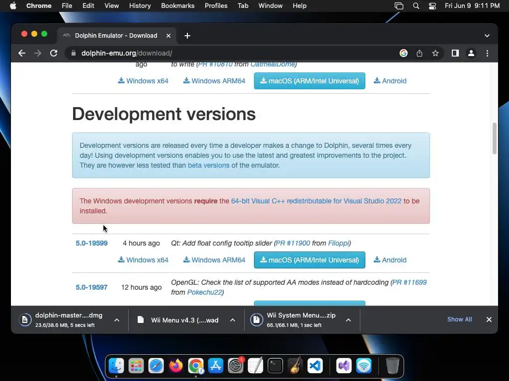Screen dimensions: 509x381
Task: Open Pokechu22 author link
Action: tap(204, 292)
